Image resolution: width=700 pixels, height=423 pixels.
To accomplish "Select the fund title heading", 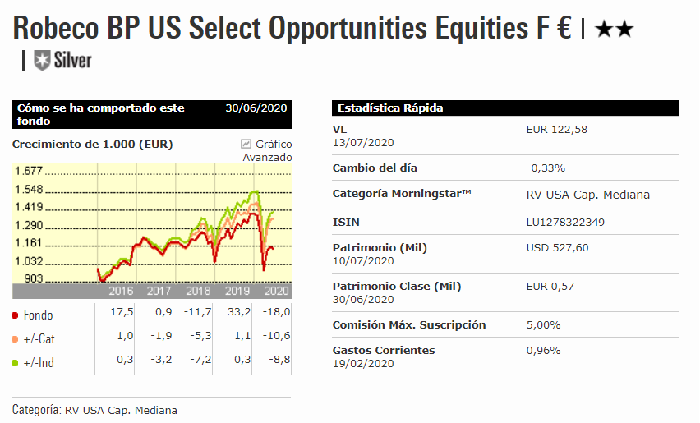I will pyautogui.click(x=292, y=30).
